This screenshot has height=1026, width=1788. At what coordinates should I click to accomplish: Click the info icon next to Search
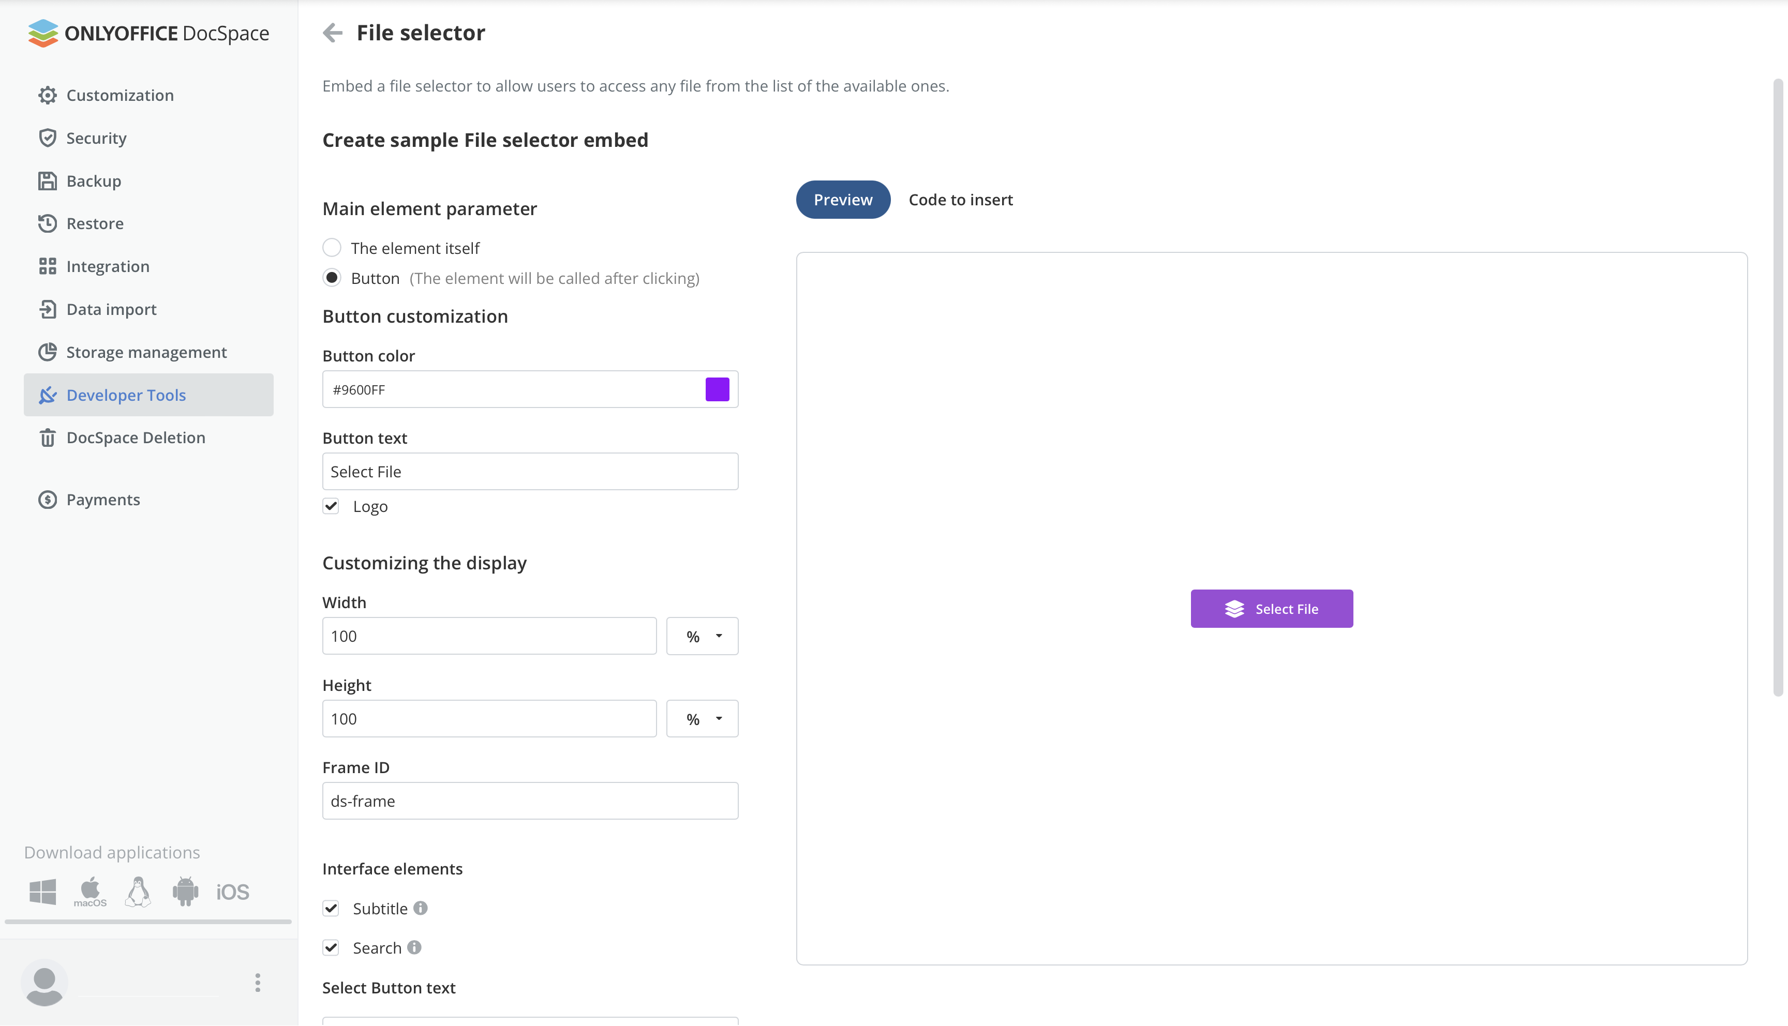pos(414,948)
